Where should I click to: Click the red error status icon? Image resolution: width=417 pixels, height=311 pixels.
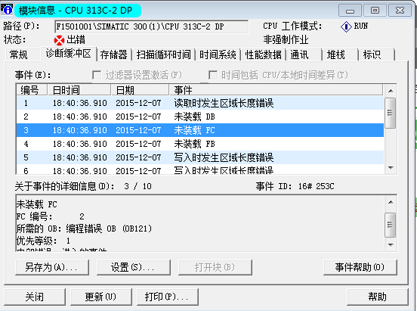(59, 41)
